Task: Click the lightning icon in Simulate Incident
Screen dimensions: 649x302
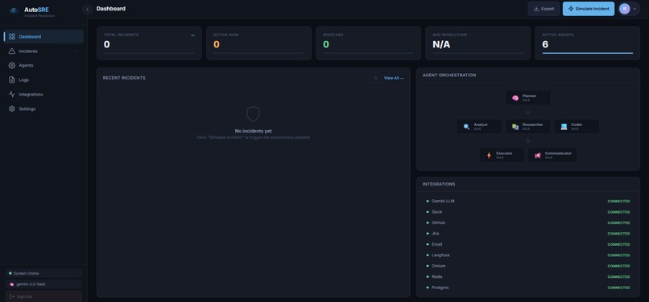Action: click(571, 9)
